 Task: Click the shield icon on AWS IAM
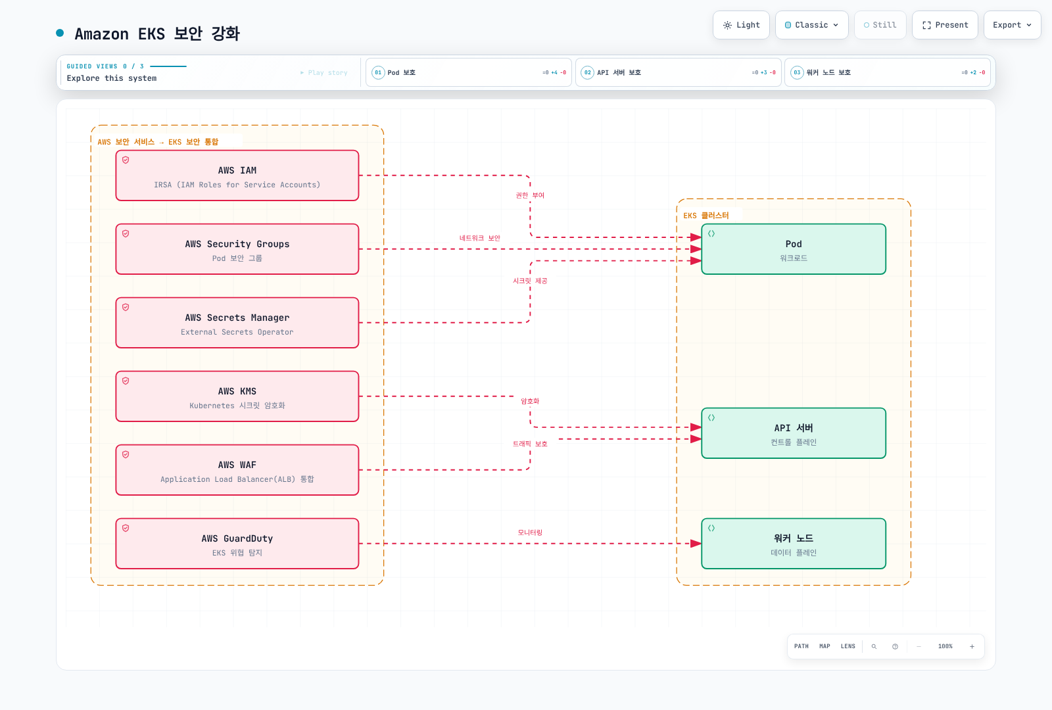point(126,160)
